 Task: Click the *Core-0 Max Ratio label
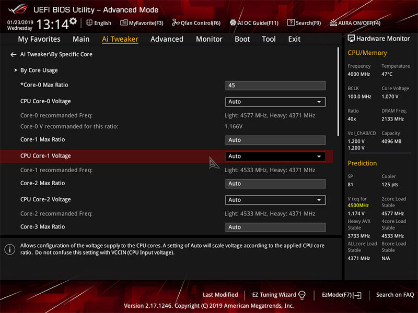(44, 85)
